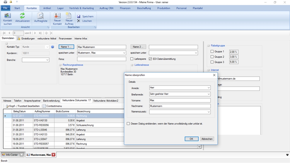
Task: Open the Kontakt-Typ dropdown
Action: coord(47,47)
